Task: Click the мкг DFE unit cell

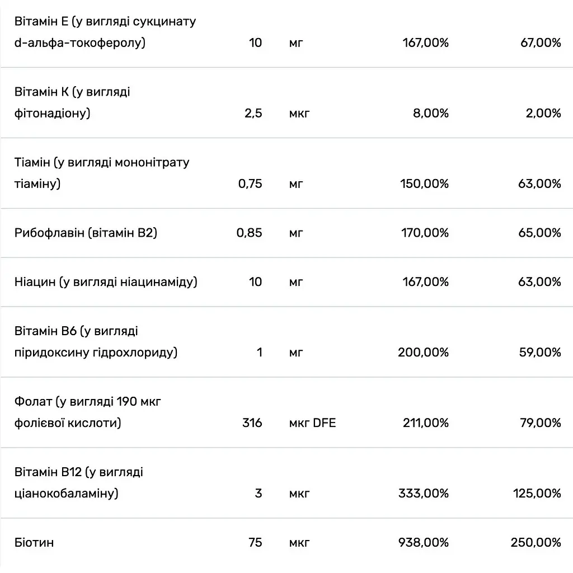Action: coord(312,423)
